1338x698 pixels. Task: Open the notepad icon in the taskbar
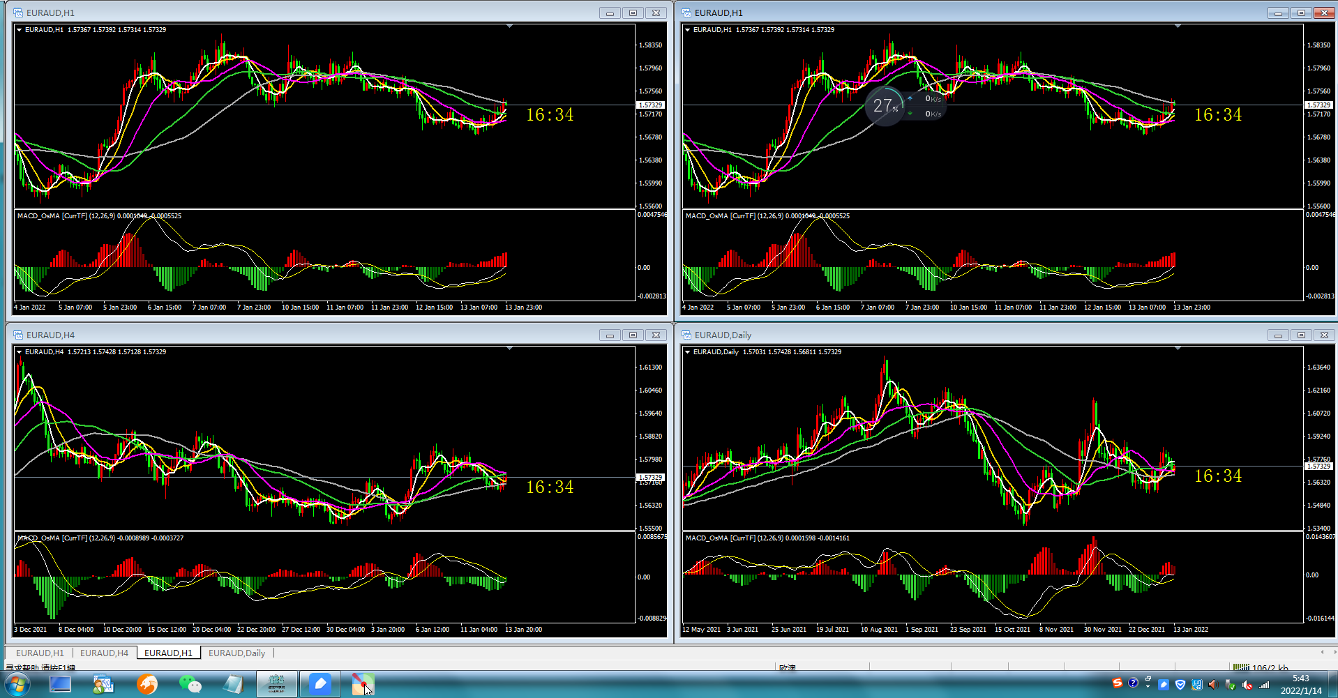(233, 684)
